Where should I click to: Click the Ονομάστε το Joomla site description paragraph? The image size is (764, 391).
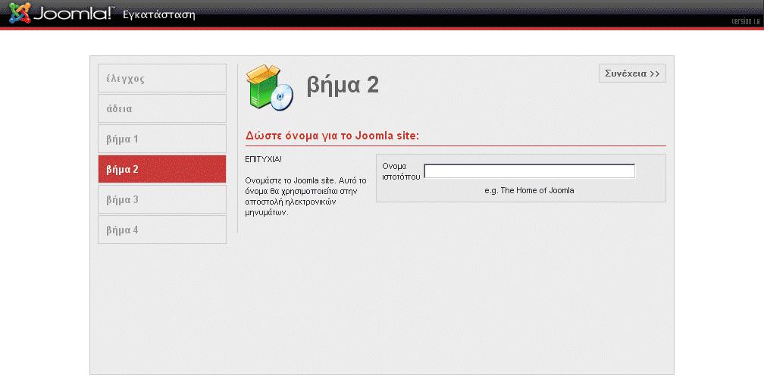click(x=305, y=196)
